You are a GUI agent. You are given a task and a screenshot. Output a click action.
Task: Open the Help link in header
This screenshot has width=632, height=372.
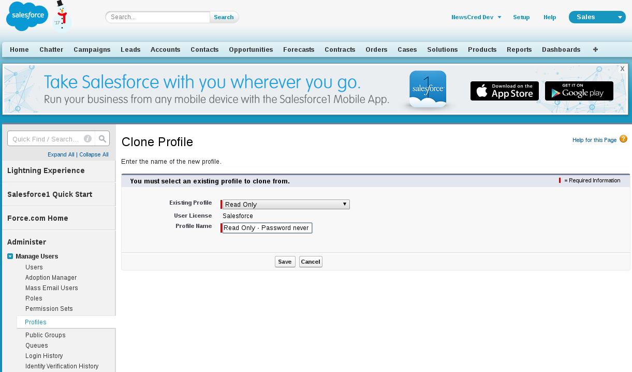pos(550,17)
